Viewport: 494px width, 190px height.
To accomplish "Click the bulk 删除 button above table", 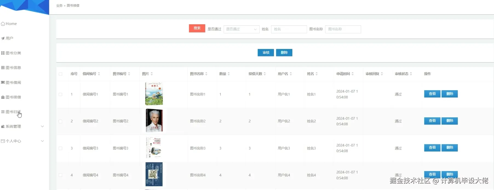I will tap(284, 52).
